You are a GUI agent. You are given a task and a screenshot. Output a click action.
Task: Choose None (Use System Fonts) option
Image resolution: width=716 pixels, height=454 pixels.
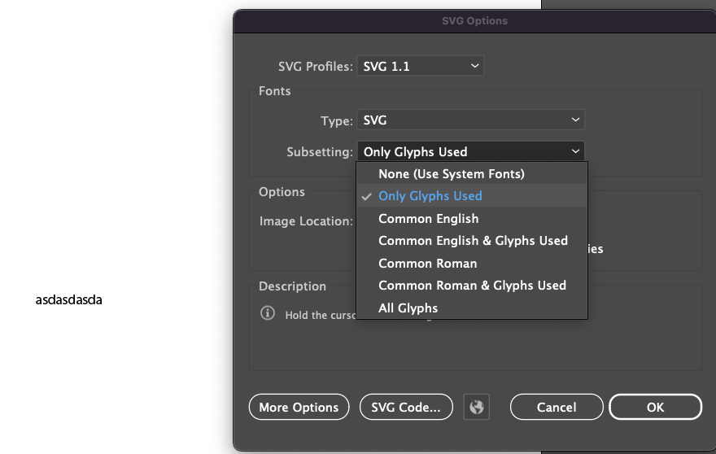point(452,174)
